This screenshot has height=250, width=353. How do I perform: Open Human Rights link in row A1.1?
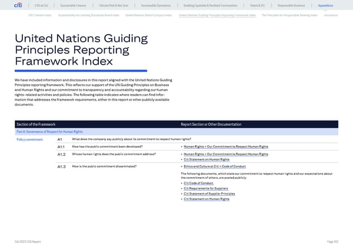226,146
